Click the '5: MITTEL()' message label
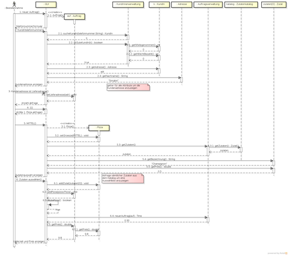Image resolution: width=288 pixels, height=255 pixels. (x=30, y=124)
